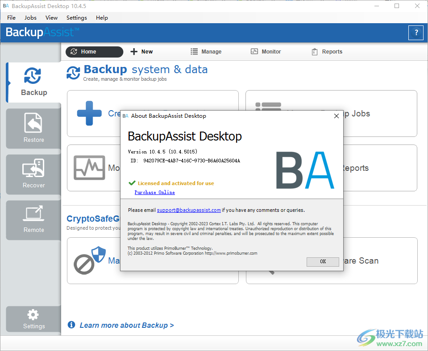Click the Version 10.4.5 text

tap(162, 152)
